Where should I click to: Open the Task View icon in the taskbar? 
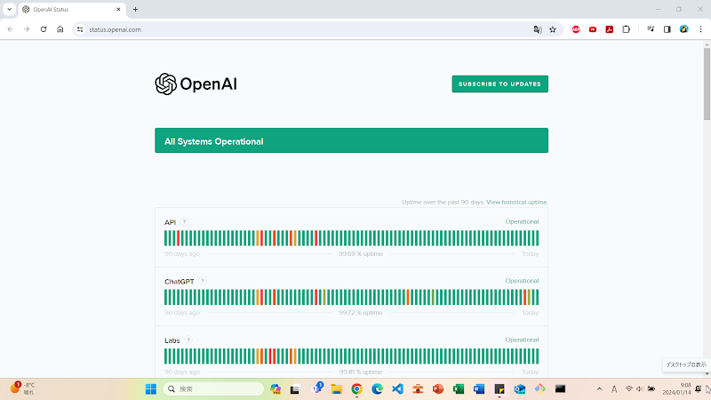[296, 389]
